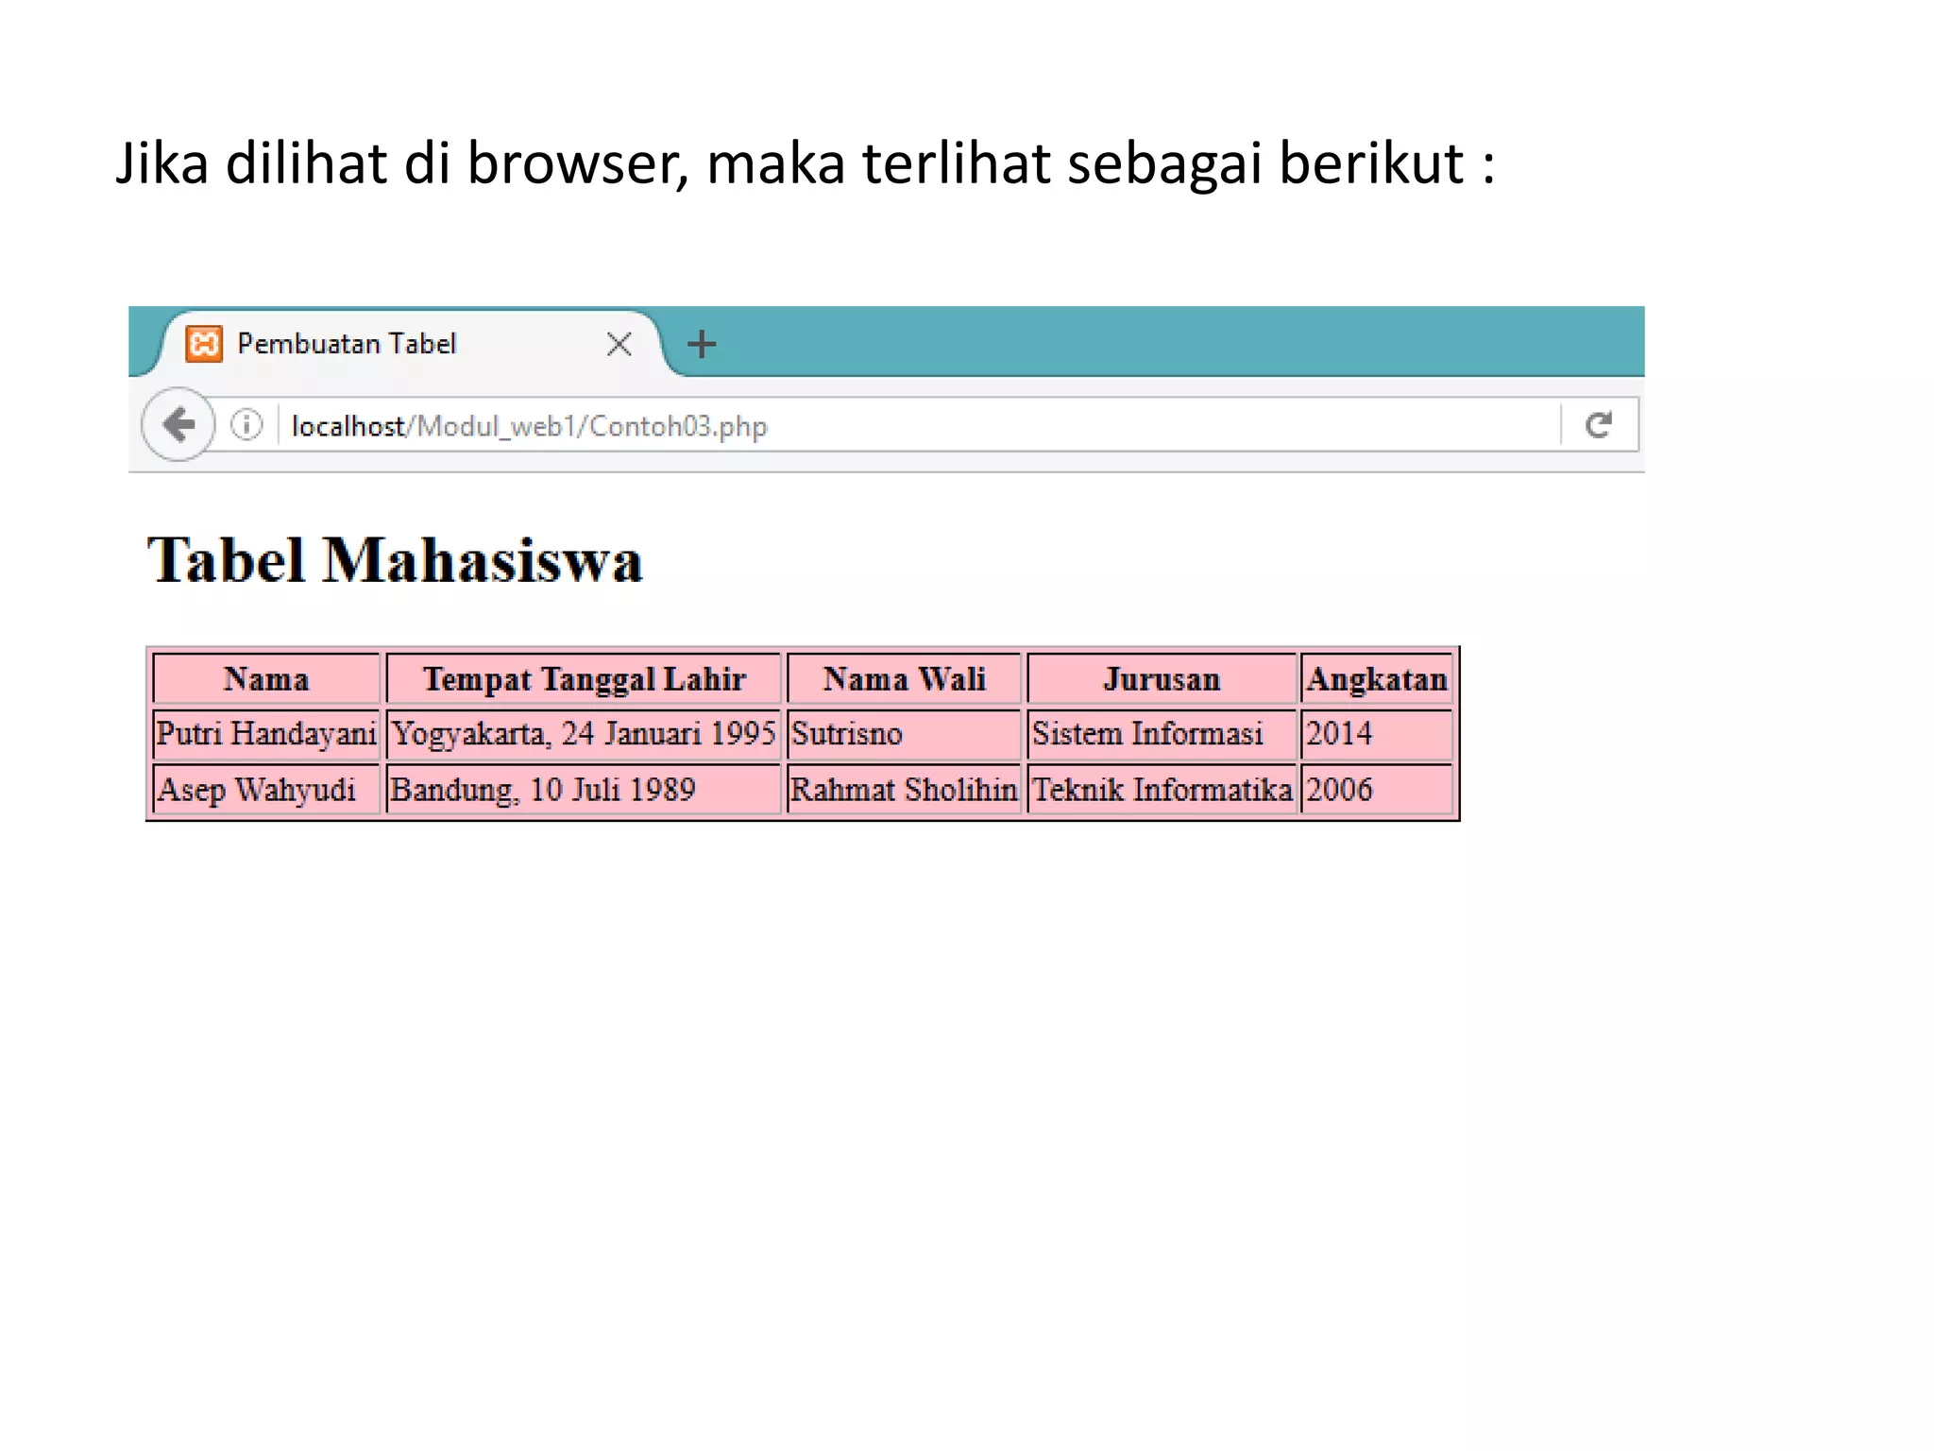Click the Sistem Informasi cell
The height and width of the screenshot is (1451, 1934).
coord(1162,734)
